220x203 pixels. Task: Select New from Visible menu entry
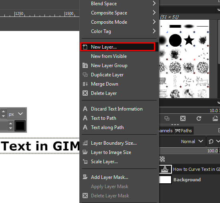[x=119, y=56]
